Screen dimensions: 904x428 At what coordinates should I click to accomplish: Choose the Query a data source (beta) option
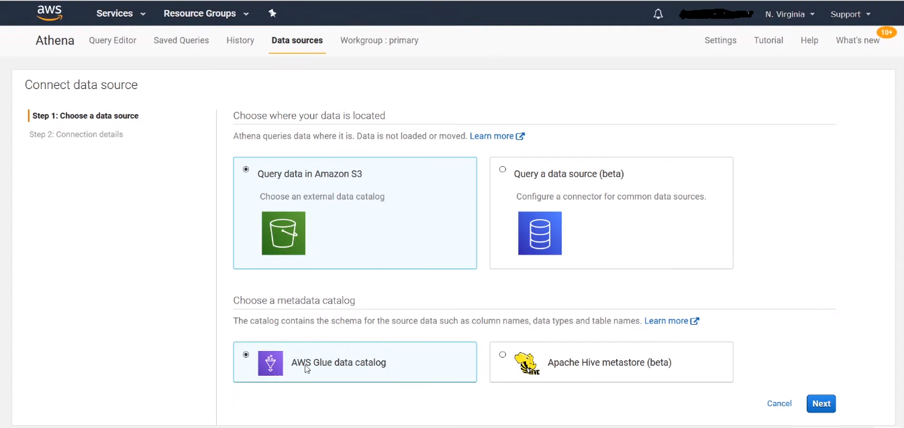point(502,169)
